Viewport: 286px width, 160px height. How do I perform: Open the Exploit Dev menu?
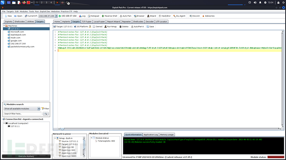point(45,12)
